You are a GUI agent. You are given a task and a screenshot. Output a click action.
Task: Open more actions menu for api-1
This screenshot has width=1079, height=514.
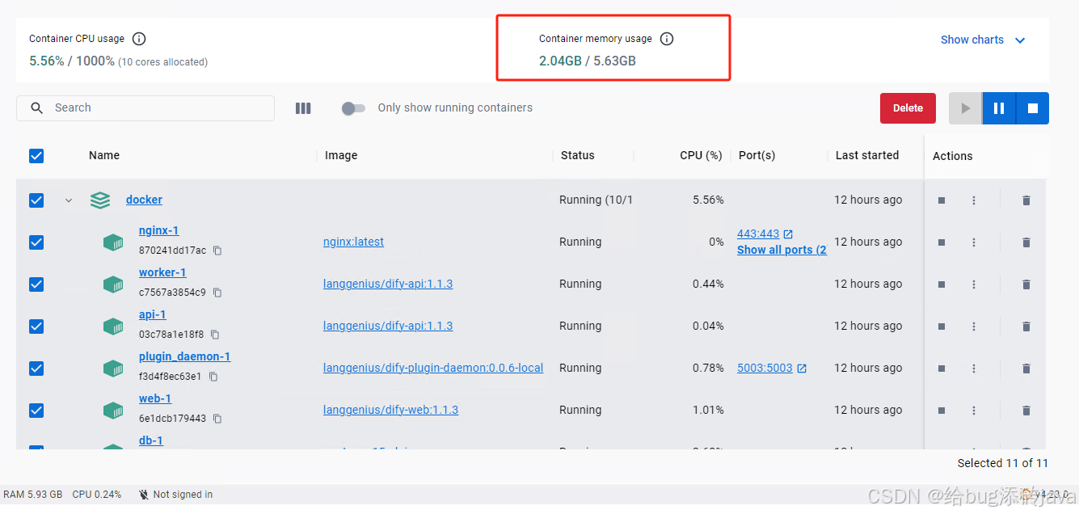point(974,327)
